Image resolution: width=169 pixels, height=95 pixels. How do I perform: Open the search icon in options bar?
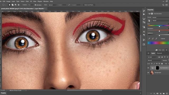(x=163, y=5)
